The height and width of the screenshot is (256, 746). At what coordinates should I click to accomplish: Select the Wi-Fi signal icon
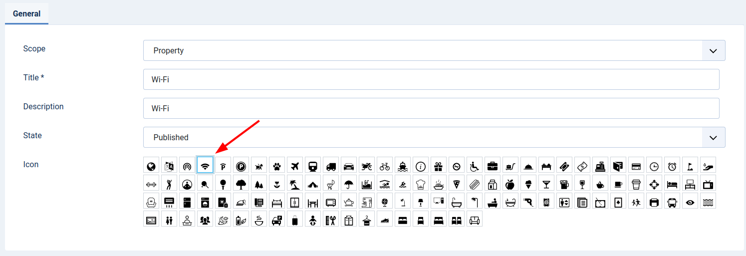coord(205,166)
